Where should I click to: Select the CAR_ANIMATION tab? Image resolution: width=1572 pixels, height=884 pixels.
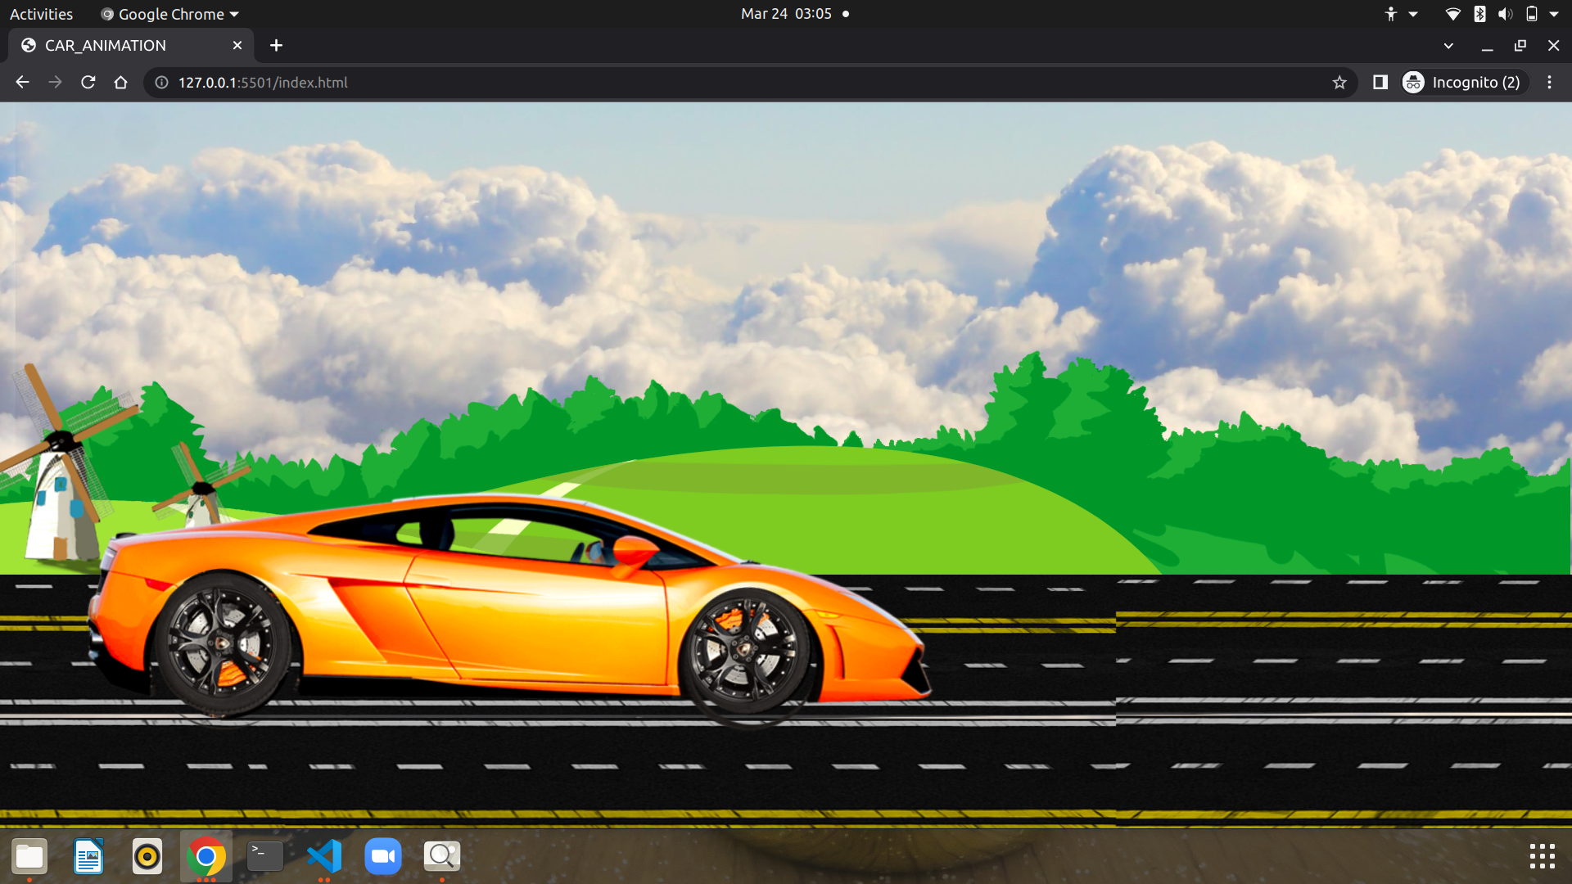coord(131,45)
